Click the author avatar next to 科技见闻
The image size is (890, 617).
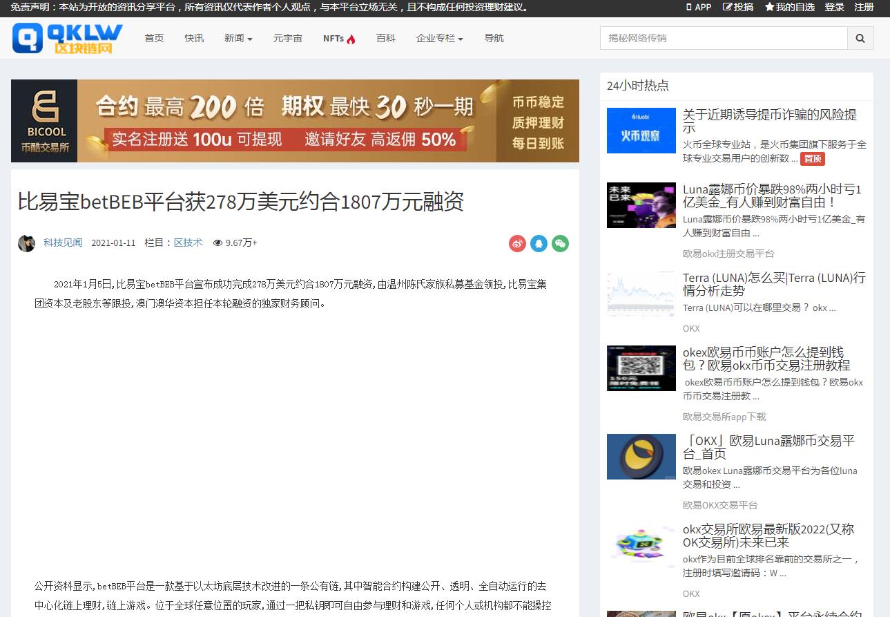pos(26,243)
